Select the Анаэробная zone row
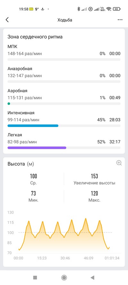This screenshot has height=285, width=128. (64, 75)
